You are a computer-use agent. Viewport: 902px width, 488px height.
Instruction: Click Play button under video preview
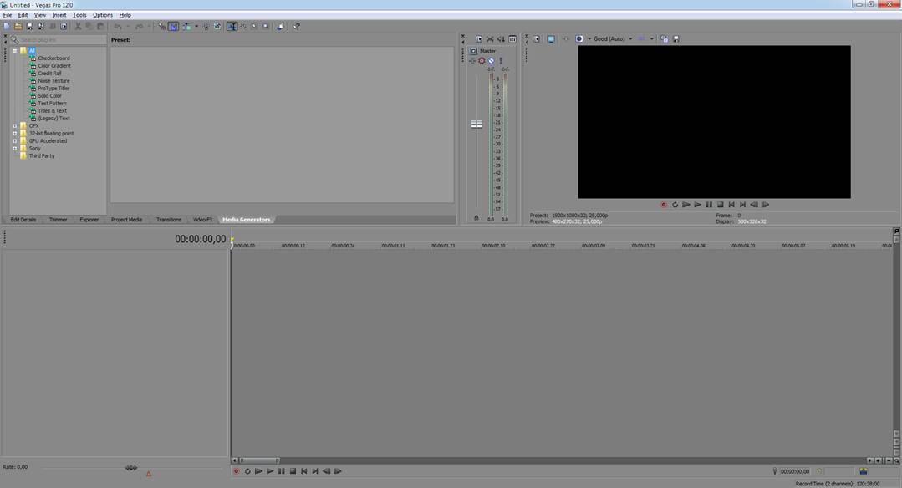(x=697, y=205)
